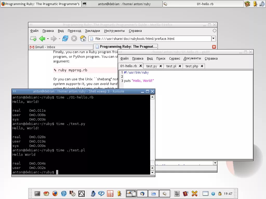Open home folder from bottom panel
This screenshot has width=266, height=199.
(46, 193)
